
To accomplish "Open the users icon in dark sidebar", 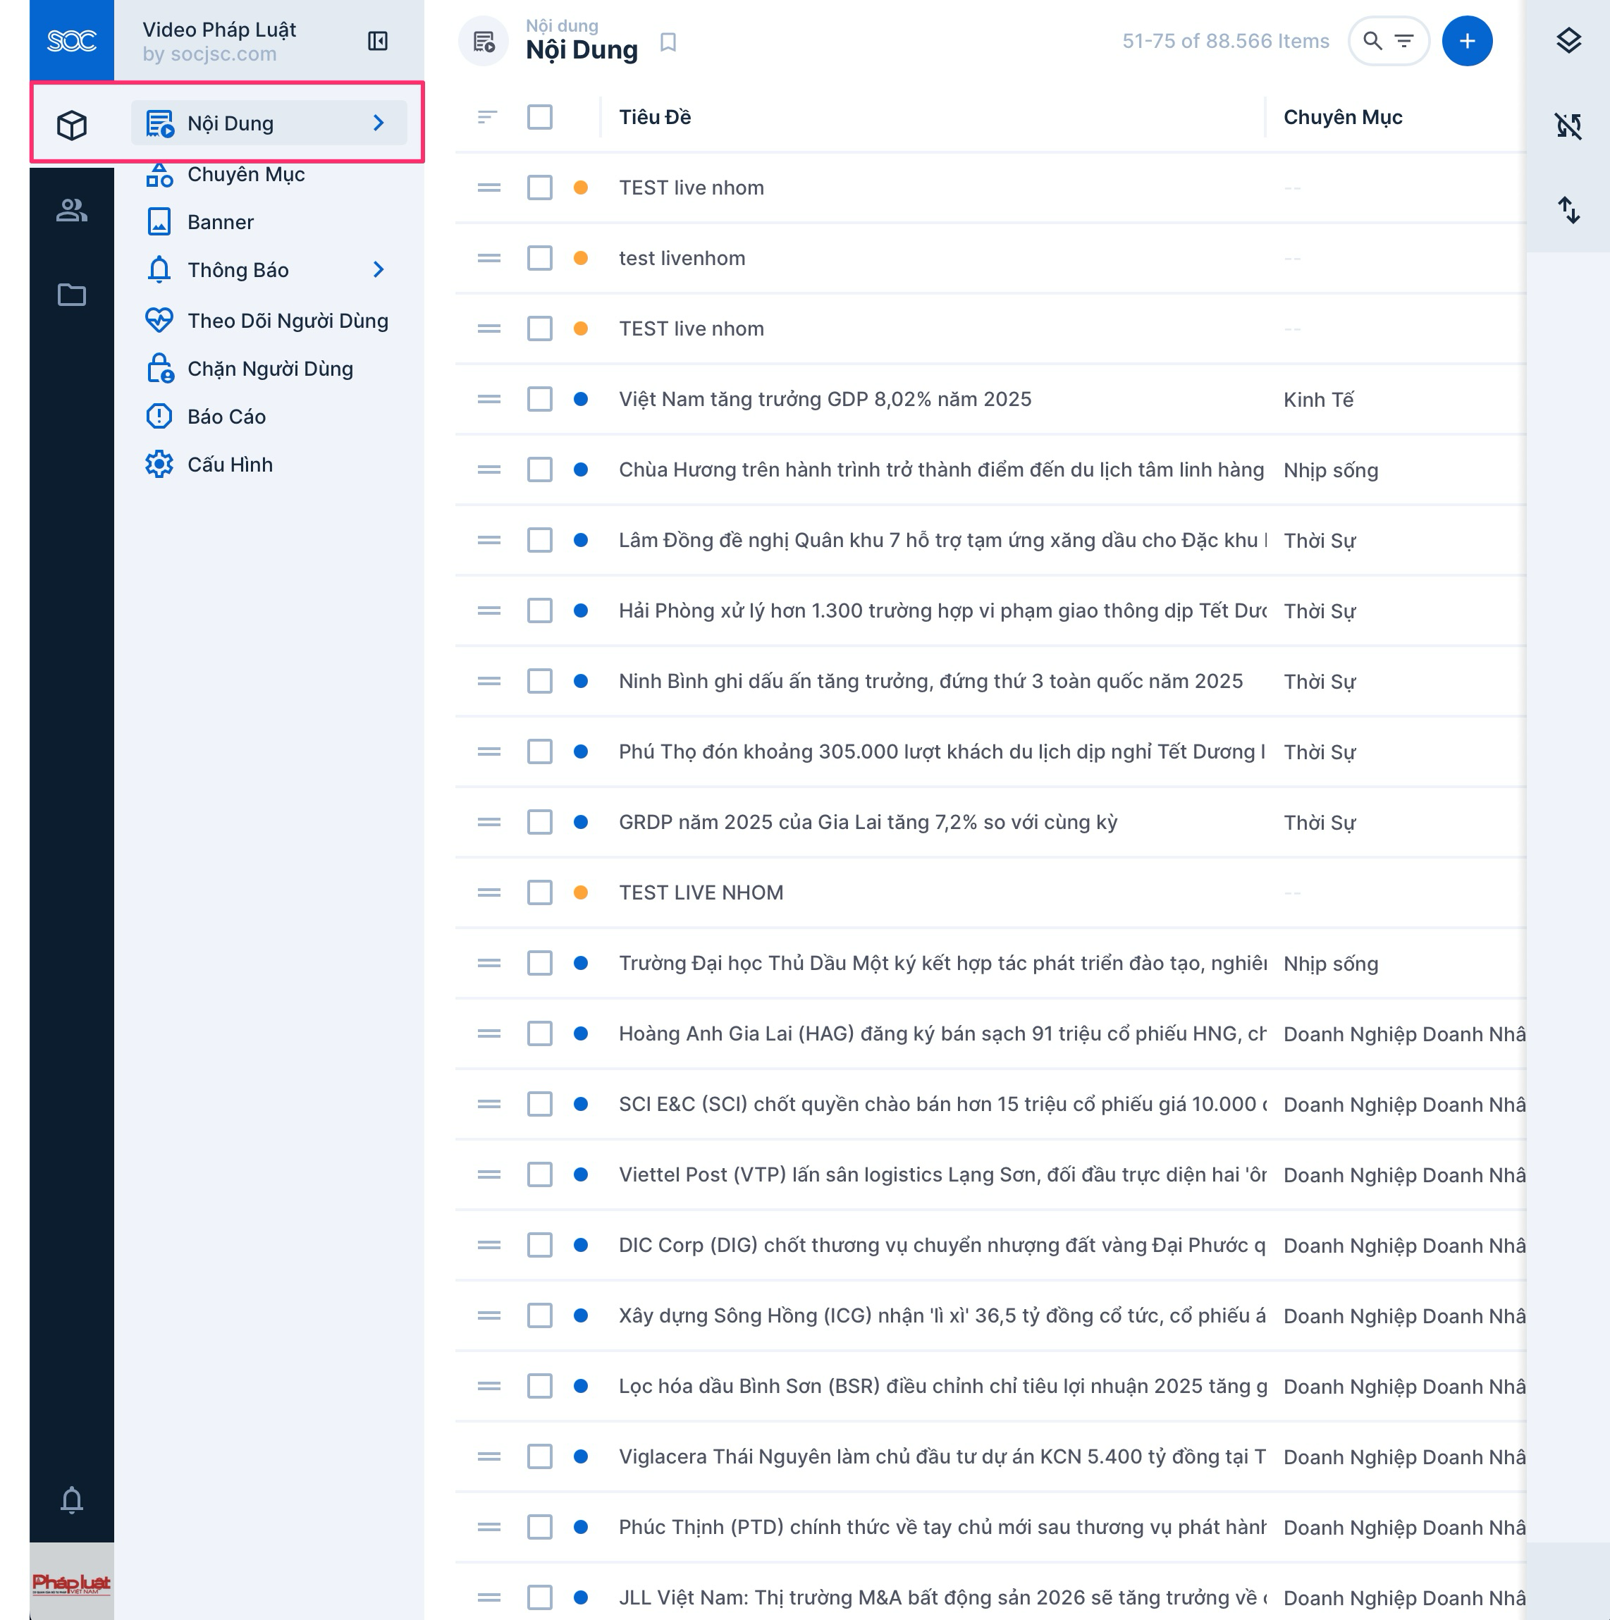I will pos(71,209).
